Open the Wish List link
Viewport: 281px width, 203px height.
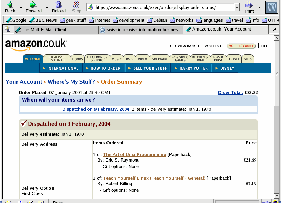(213, 46)
